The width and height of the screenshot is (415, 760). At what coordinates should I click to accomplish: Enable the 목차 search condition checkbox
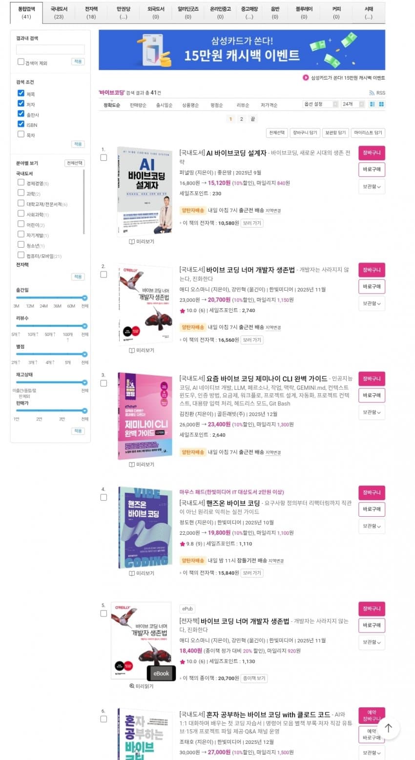click(x=21, y=134)
